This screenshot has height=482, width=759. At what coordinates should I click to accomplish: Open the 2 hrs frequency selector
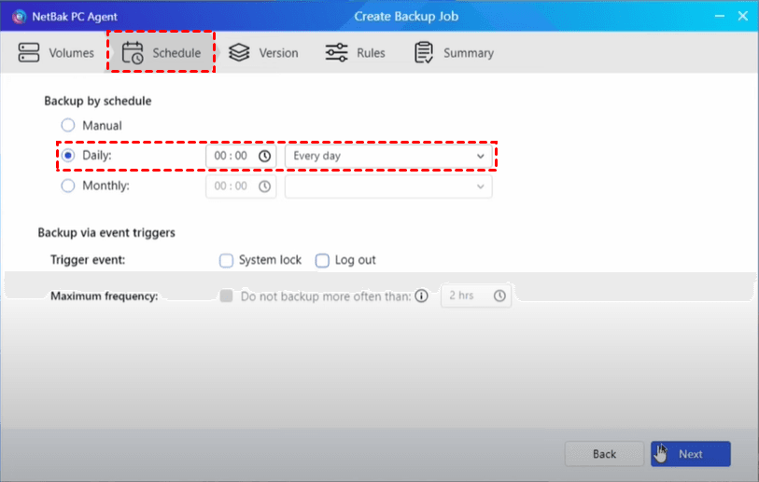[476, 296]
